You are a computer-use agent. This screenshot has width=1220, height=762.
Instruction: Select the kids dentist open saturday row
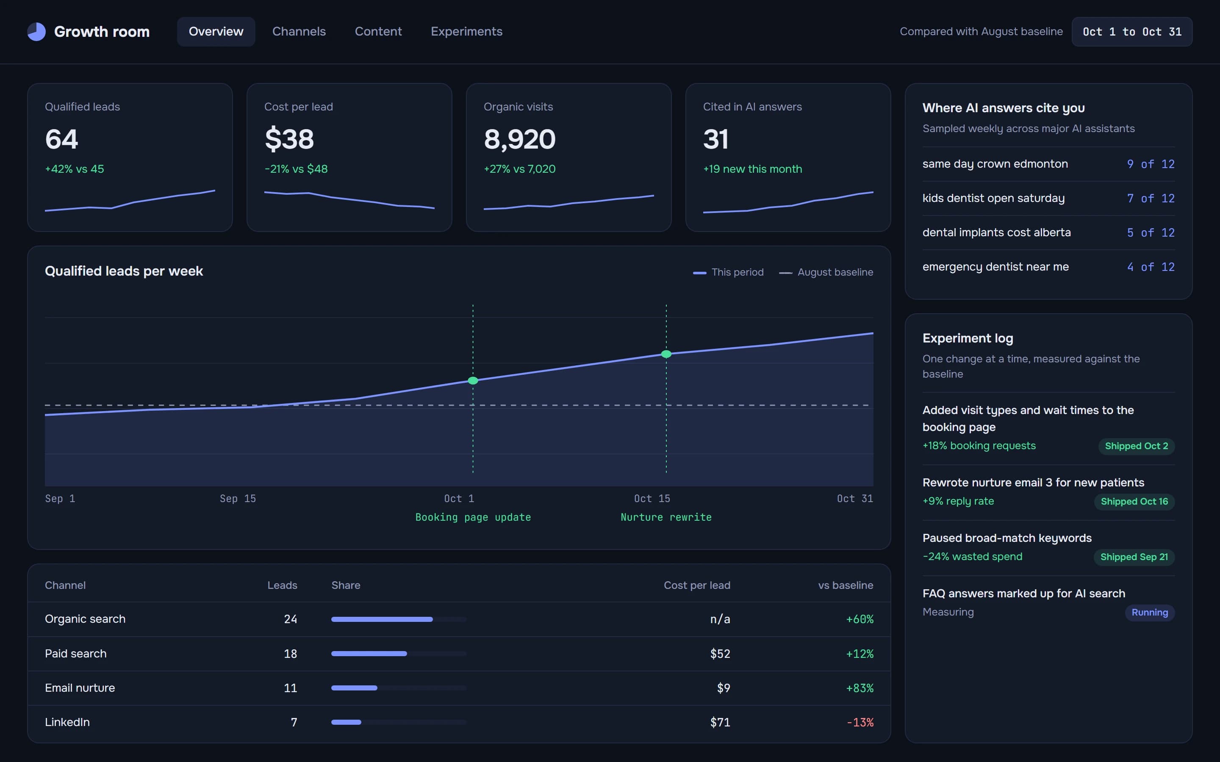pos(1048,198)
